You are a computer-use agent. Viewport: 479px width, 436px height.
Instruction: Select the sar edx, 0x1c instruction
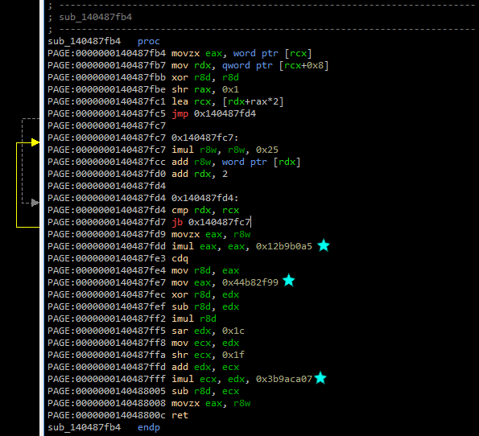point(208,331)
